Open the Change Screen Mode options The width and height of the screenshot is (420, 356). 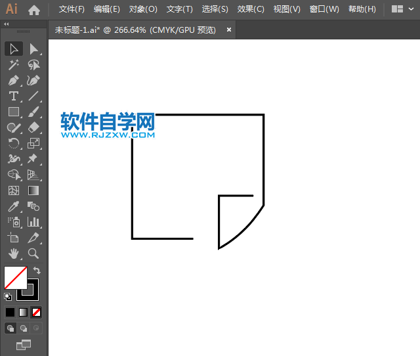(x=24, y=344)
